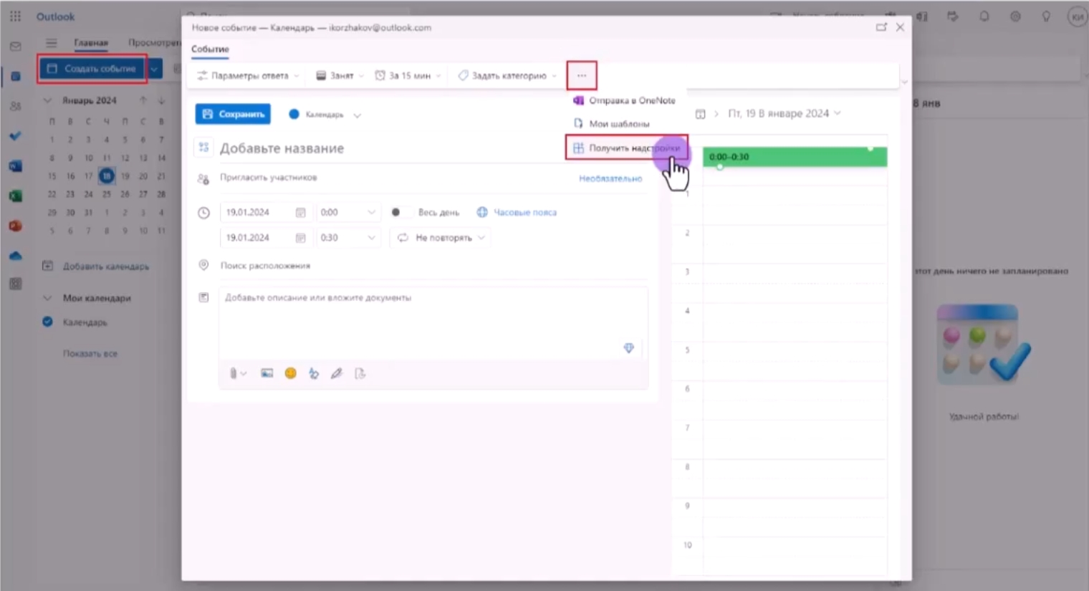The image size is (1089, 591).
Task: Insert a picture using the image icon
Action: [x=267, y=373]
